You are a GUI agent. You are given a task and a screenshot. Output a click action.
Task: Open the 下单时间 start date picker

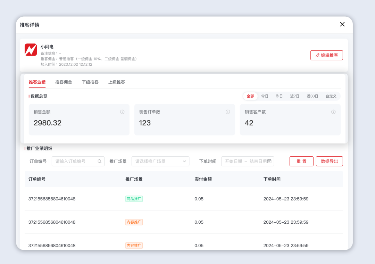pyautogui.click(x=233, y=161)
